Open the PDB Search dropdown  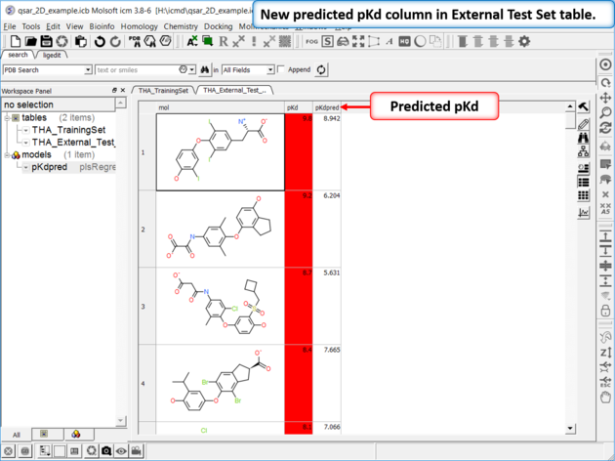click(87, 70)
